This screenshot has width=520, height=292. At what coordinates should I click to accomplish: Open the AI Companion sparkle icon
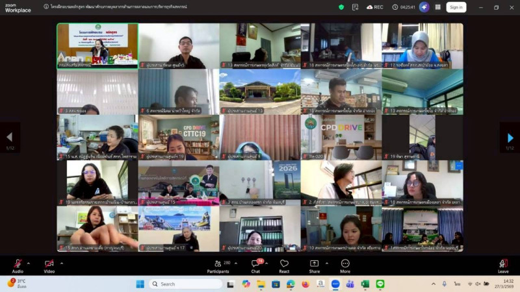click(424, 7)
